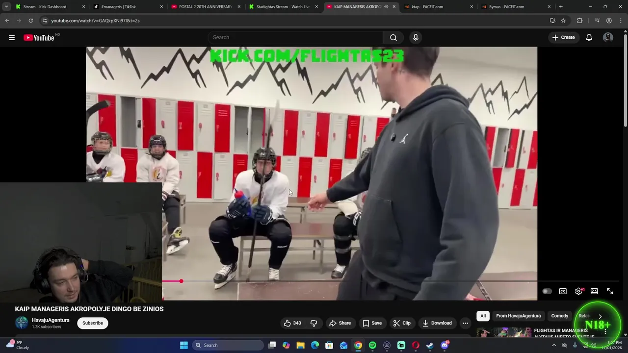Click the Share button
Viewport: 628px width, 353px height.
point(340,323)
